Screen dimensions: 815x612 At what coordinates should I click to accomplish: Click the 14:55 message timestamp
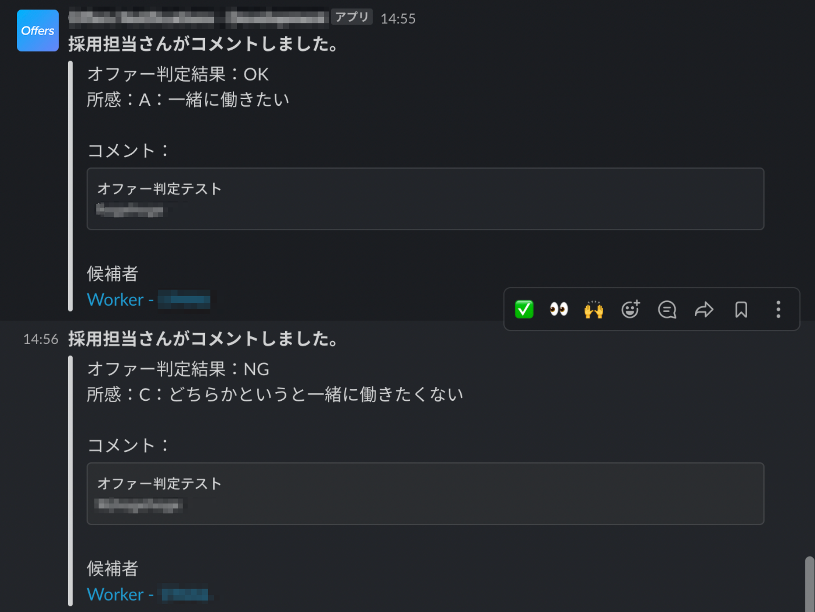click(398, 18)
